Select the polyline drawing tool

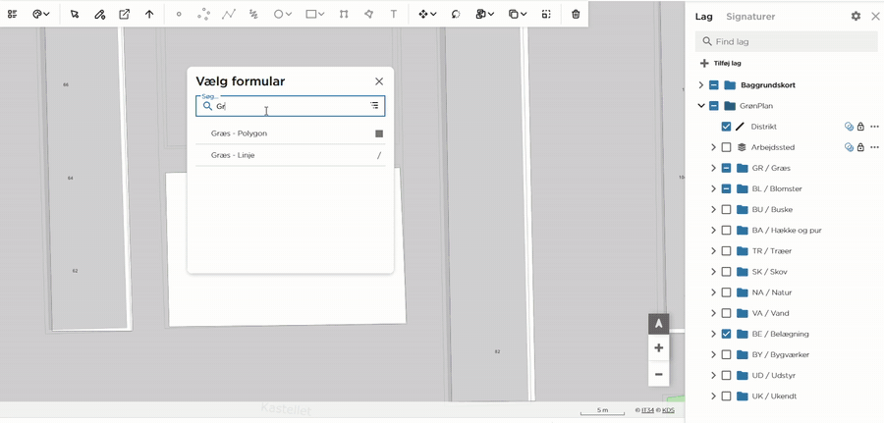(x=228, y=15)
